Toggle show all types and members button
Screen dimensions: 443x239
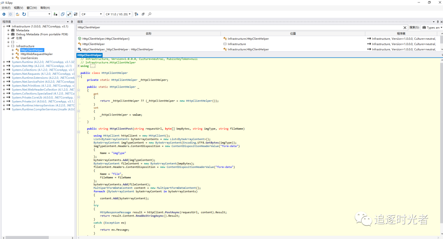(x=75, y=14)
